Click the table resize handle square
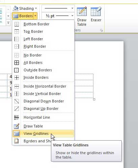The image size is (138, 168). point(94,99)
